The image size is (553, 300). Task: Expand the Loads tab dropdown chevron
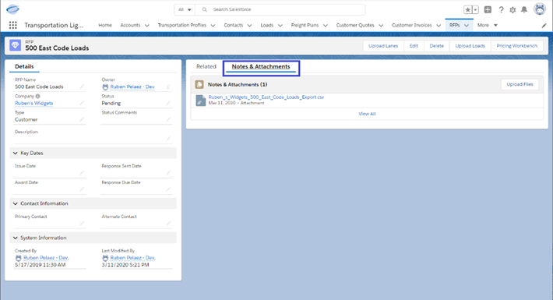(280, 26)
